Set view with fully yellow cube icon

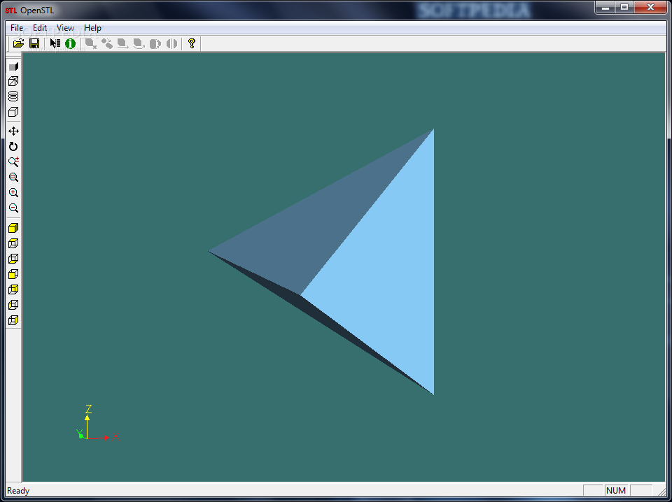pos(13,228)
